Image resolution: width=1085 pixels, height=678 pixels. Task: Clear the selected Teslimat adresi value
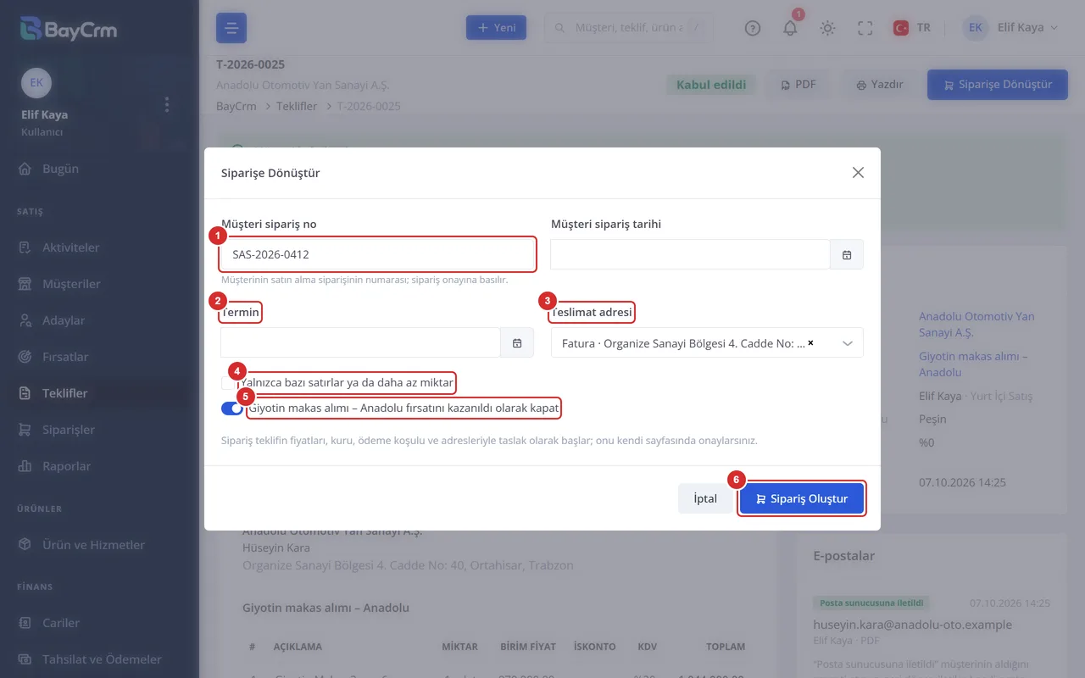810,343
